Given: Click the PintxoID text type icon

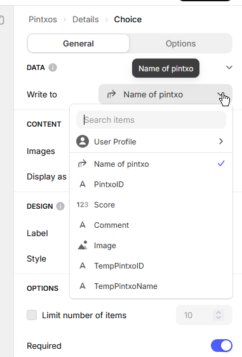Looking at the screenshot, I should point(83,184).
